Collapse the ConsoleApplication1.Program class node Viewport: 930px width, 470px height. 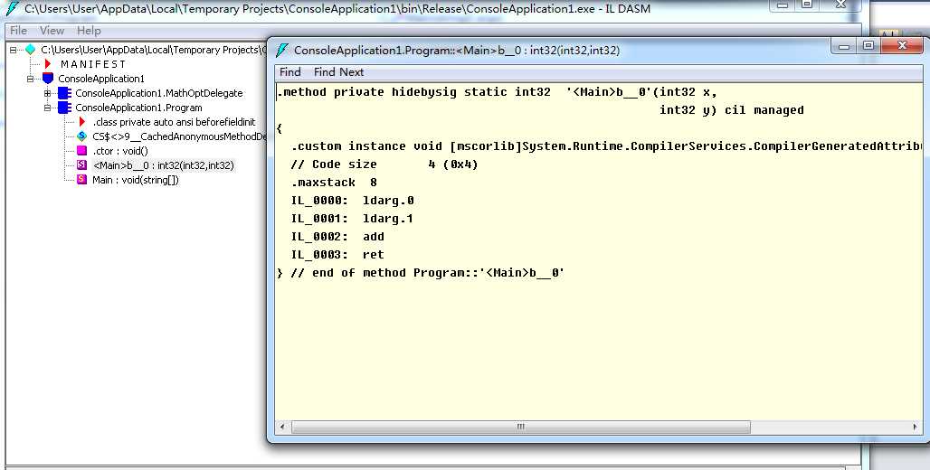point(47,108)
